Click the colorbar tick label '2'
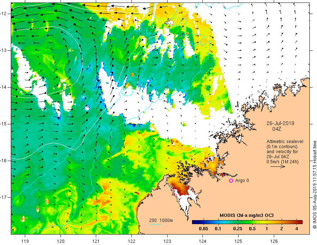Viewport: 317px width, 245px height. [282, 229]
